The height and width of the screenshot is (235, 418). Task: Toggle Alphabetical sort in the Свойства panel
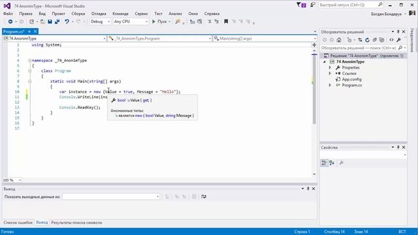332,163
